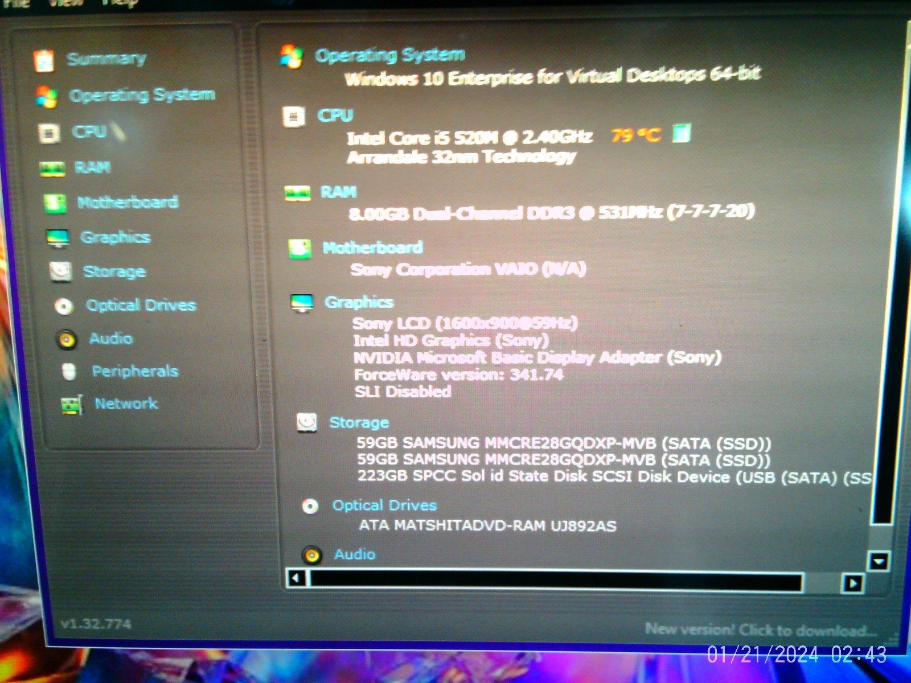Image resolution: width=911 pixels, height=683 pixels.
Task: Click the RAM icon in summary pane
Action: coord(297,193)
